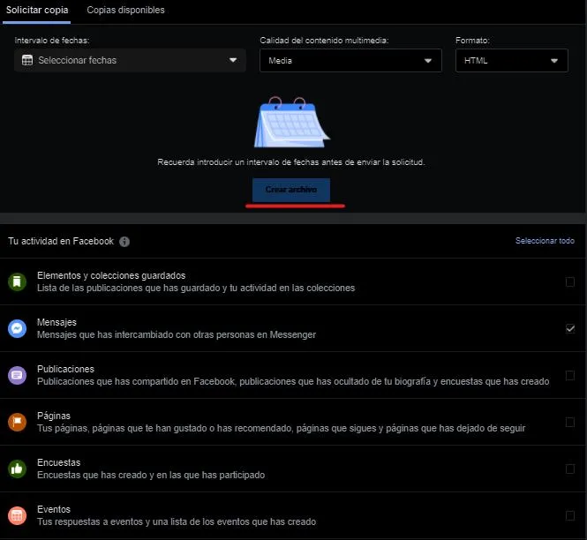The width and height of the screenshot is (587, 540).
Task: Click the Páginas row title
Action: (54, 416)
